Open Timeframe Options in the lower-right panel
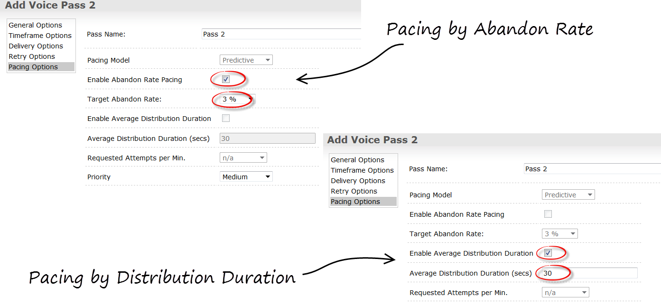The image size is (661, 305). tap(362, 170)
